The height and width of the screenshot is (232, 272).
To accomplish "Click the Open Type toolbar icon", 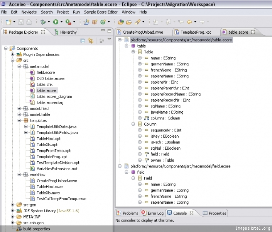I will click(121, 22).
